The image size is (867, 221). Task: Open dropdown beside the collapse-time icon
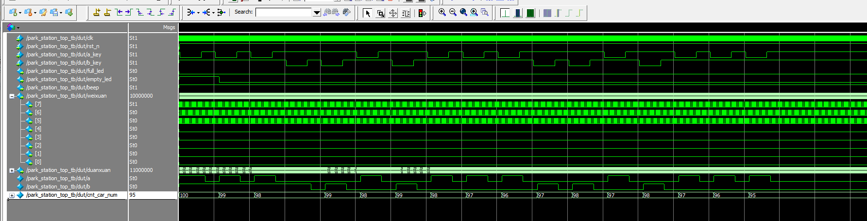(198, 13)
